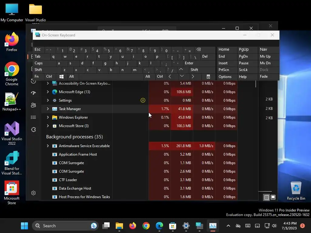Select the My Computer desktop icon
Viewport: 311px width, 233px height.
(12, 12)
